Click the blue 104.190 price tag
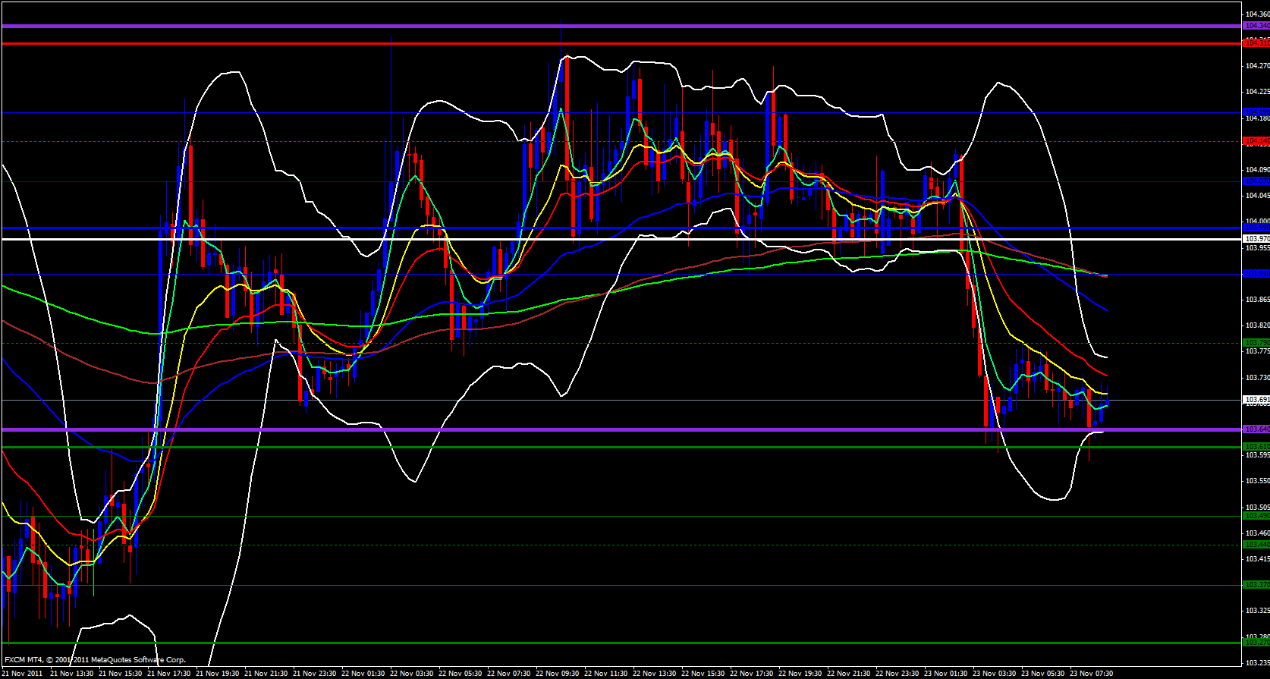This screenshot has height=679, width=1270. tap(1256, 112)
